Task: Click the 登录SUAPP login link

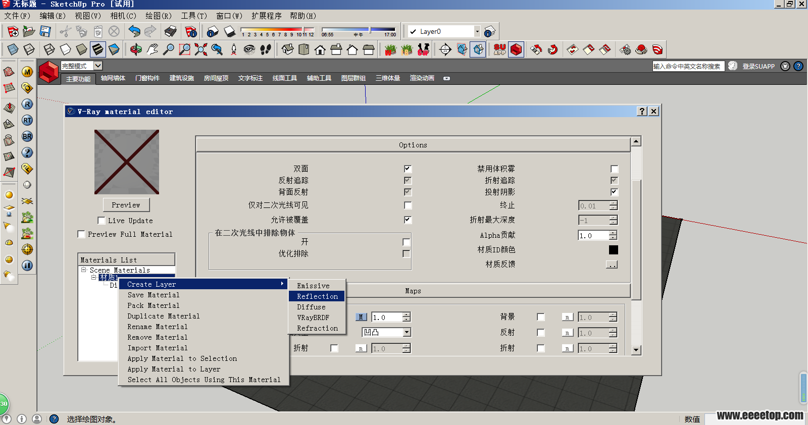Action: coord(759,66)
